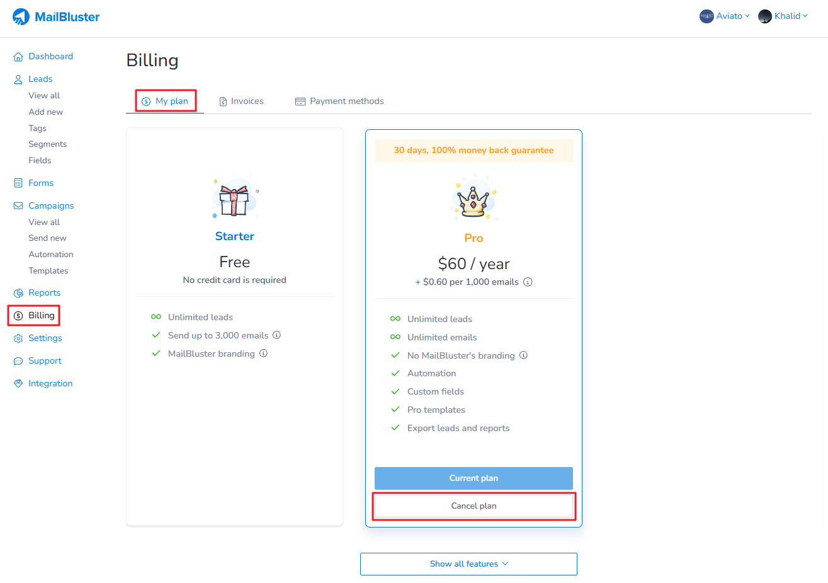The width and height of the screenshot is (828, 583).
Task: Open Automation under Campaigns
Action: tap(51, 255)
